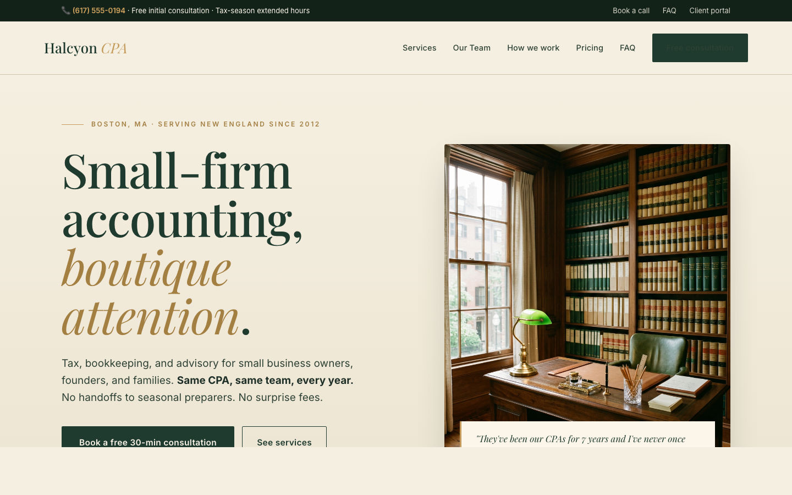Go to the Client portal
The width and height of the screenshot is (792, 495).
pyautogui.click(x=710, y=10)
